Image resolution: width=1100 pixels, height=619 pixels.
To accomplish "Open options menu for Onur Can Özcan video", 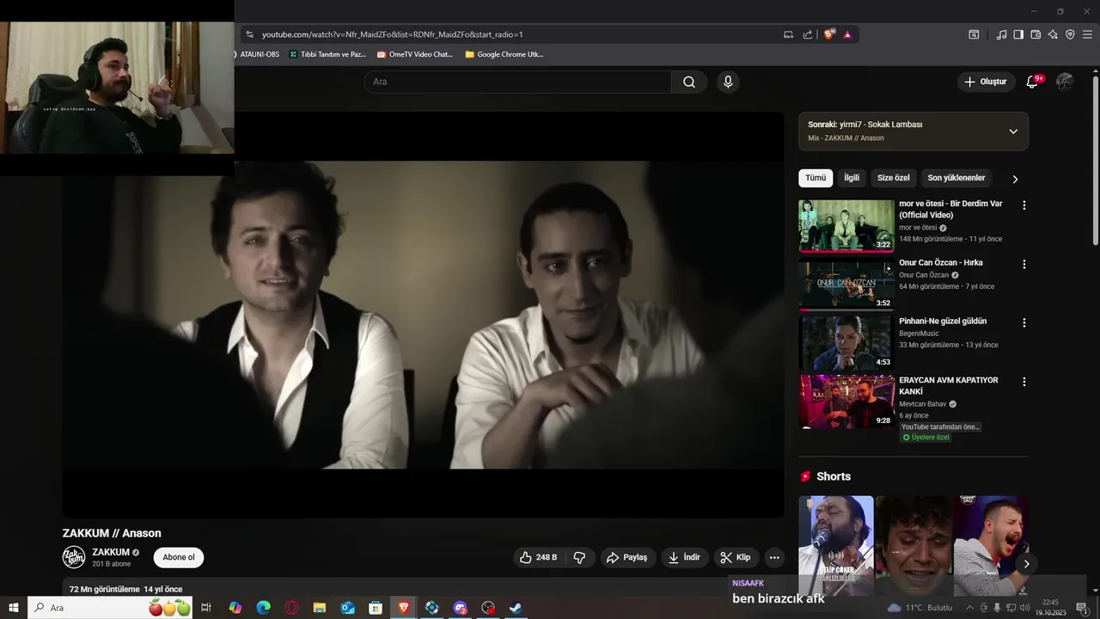I will coord(1024,264).
